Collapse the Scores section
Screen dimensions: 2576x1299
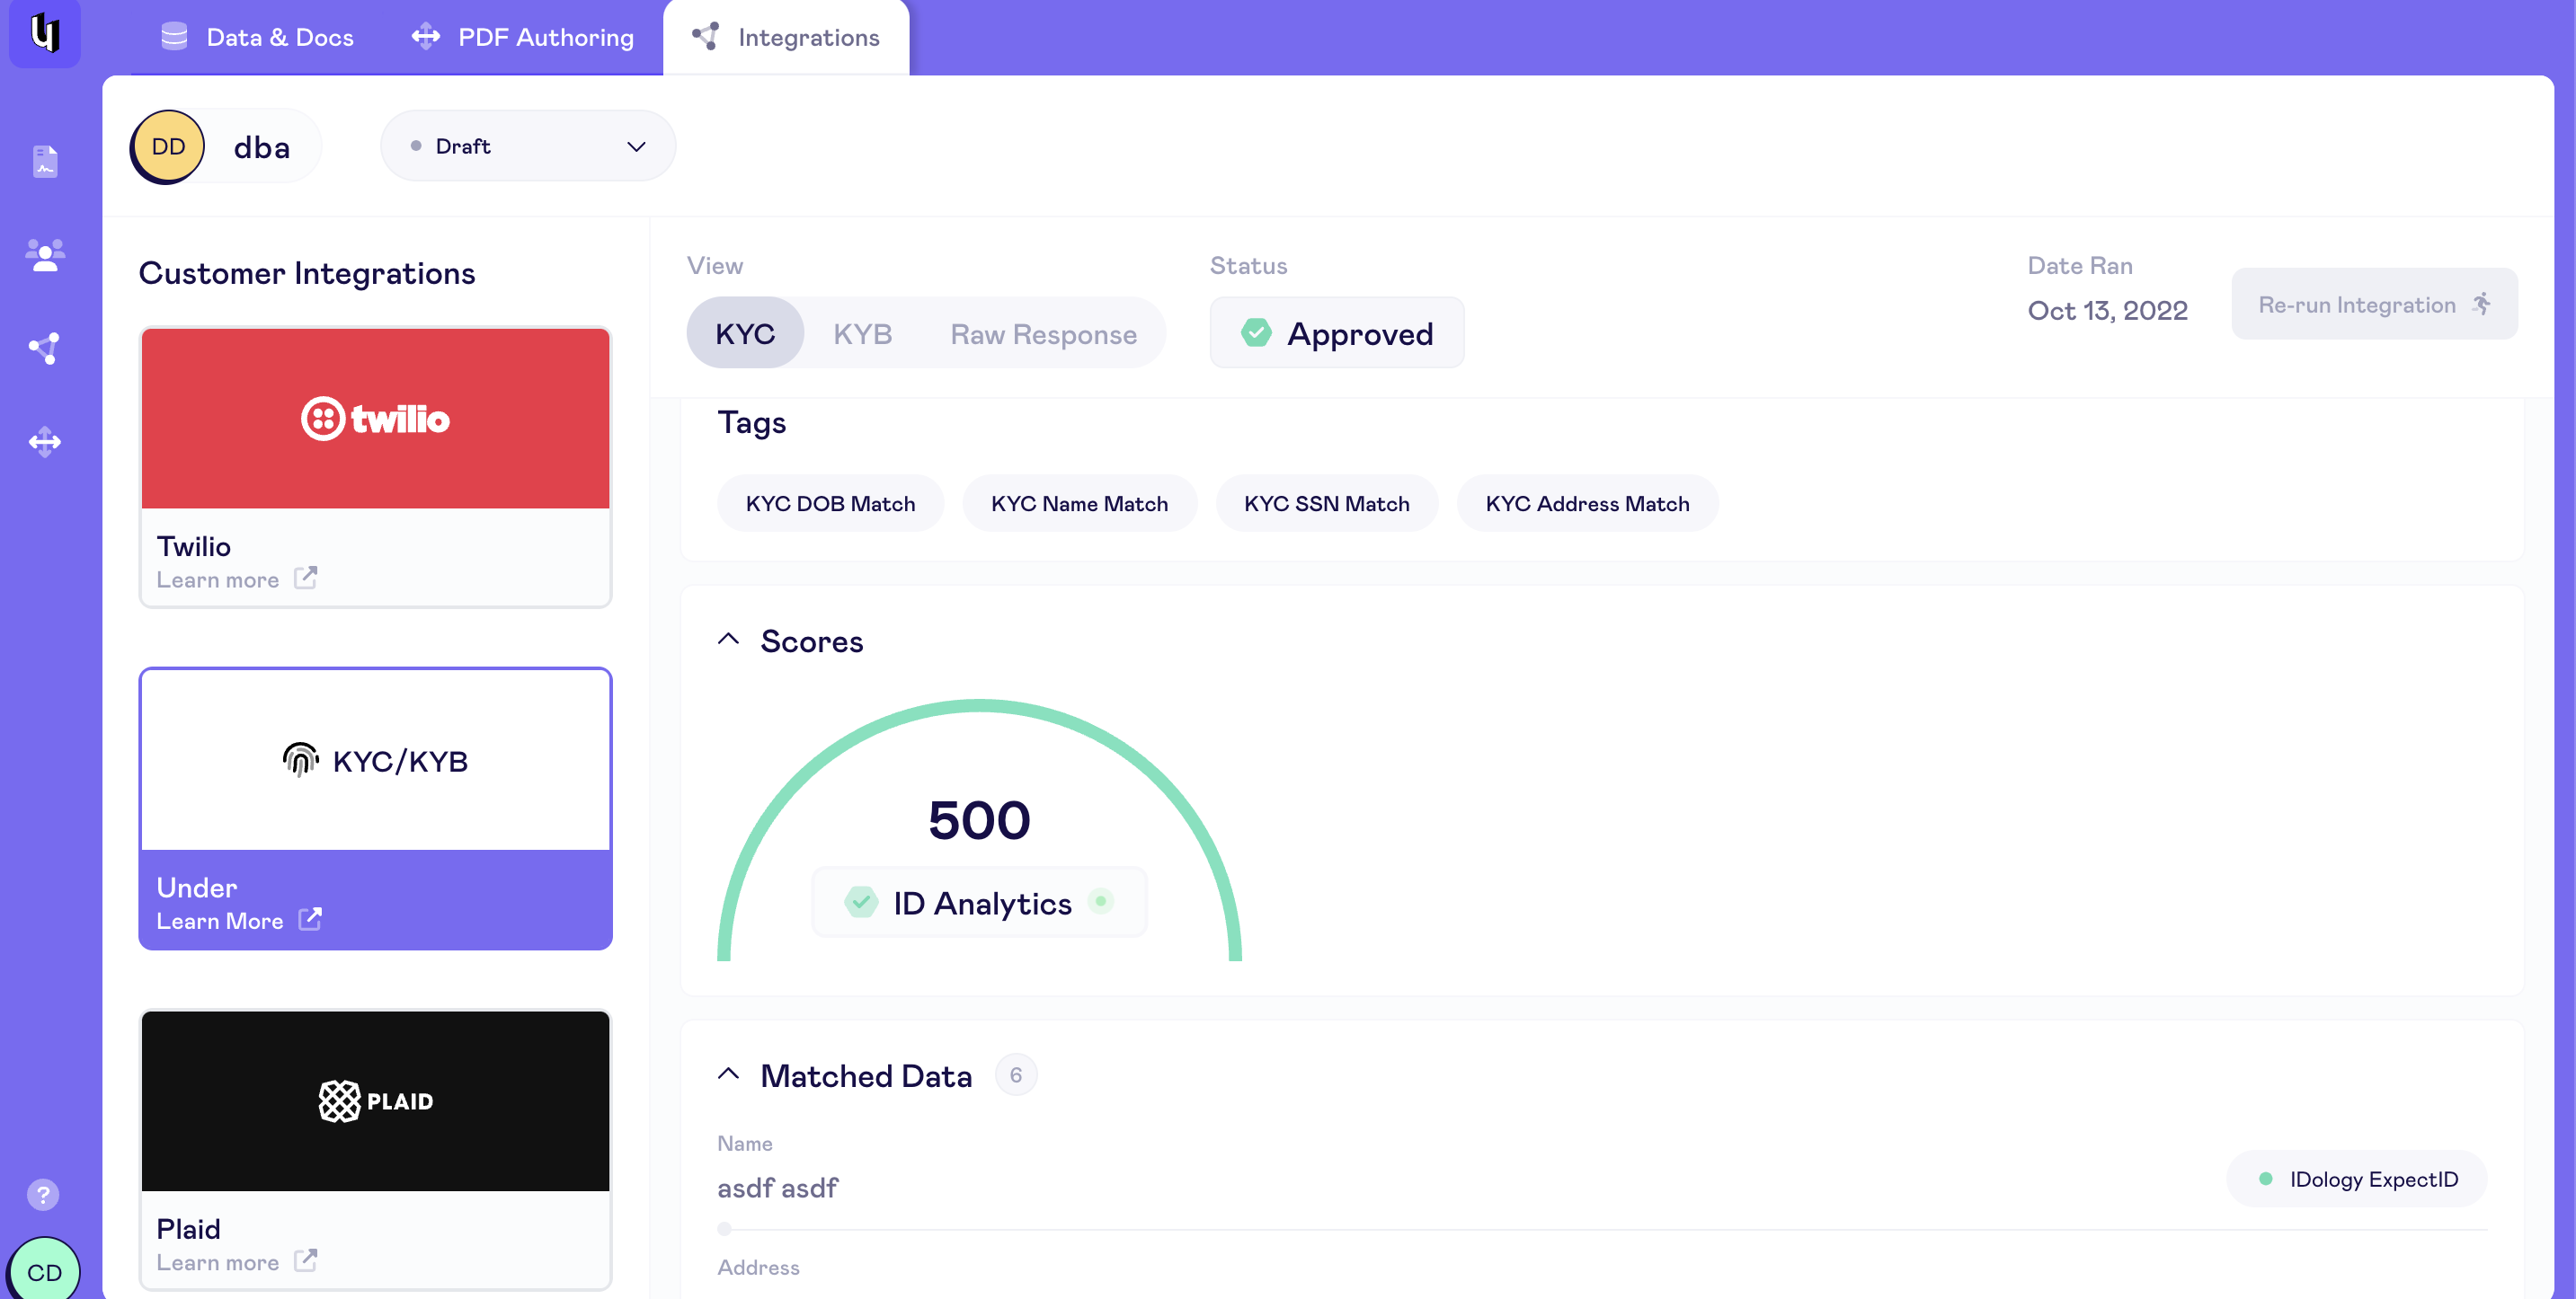(x=729, y=640)
